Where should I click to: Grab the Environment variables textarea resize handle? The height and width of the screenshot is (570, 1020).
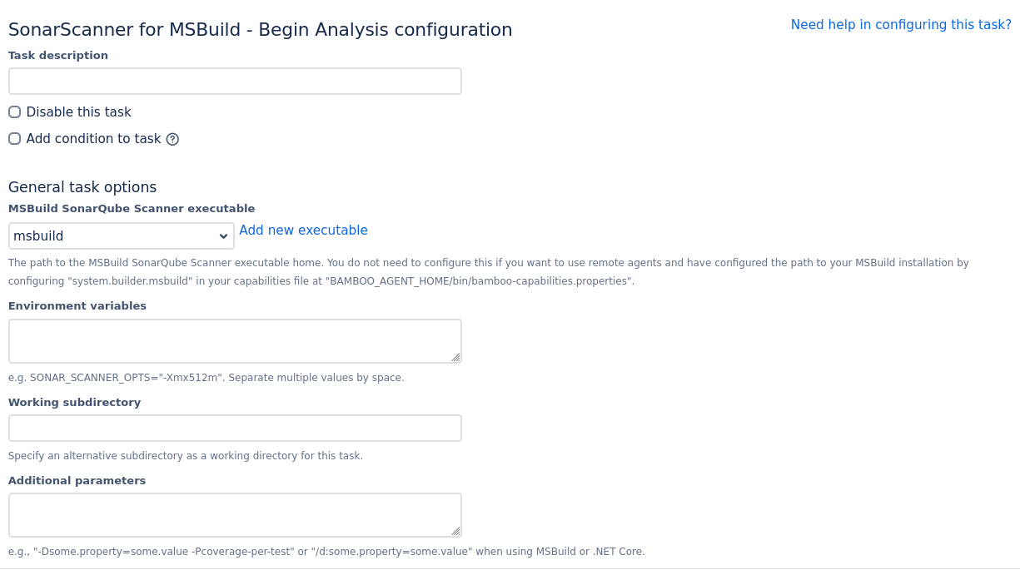[x=455, y=357]
